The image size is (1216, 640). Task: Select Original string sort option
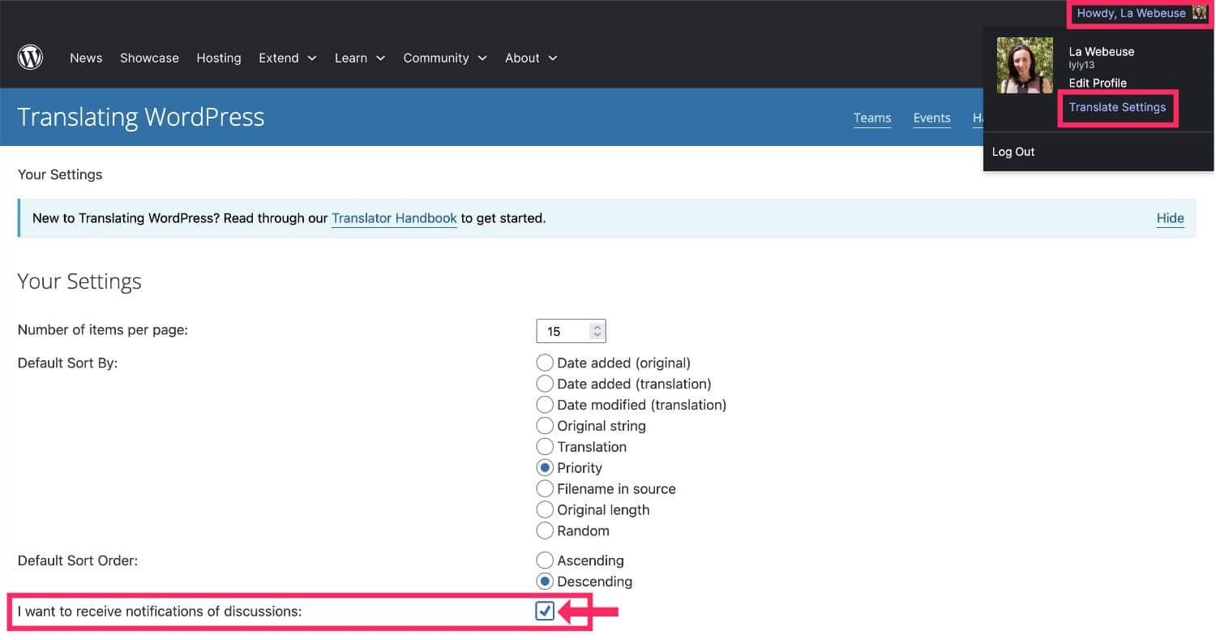pos(545,426)
